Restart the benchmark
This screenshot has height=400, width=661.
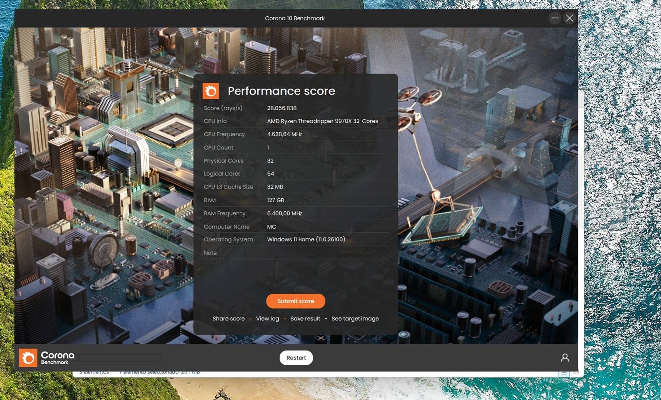coord(296,358)
